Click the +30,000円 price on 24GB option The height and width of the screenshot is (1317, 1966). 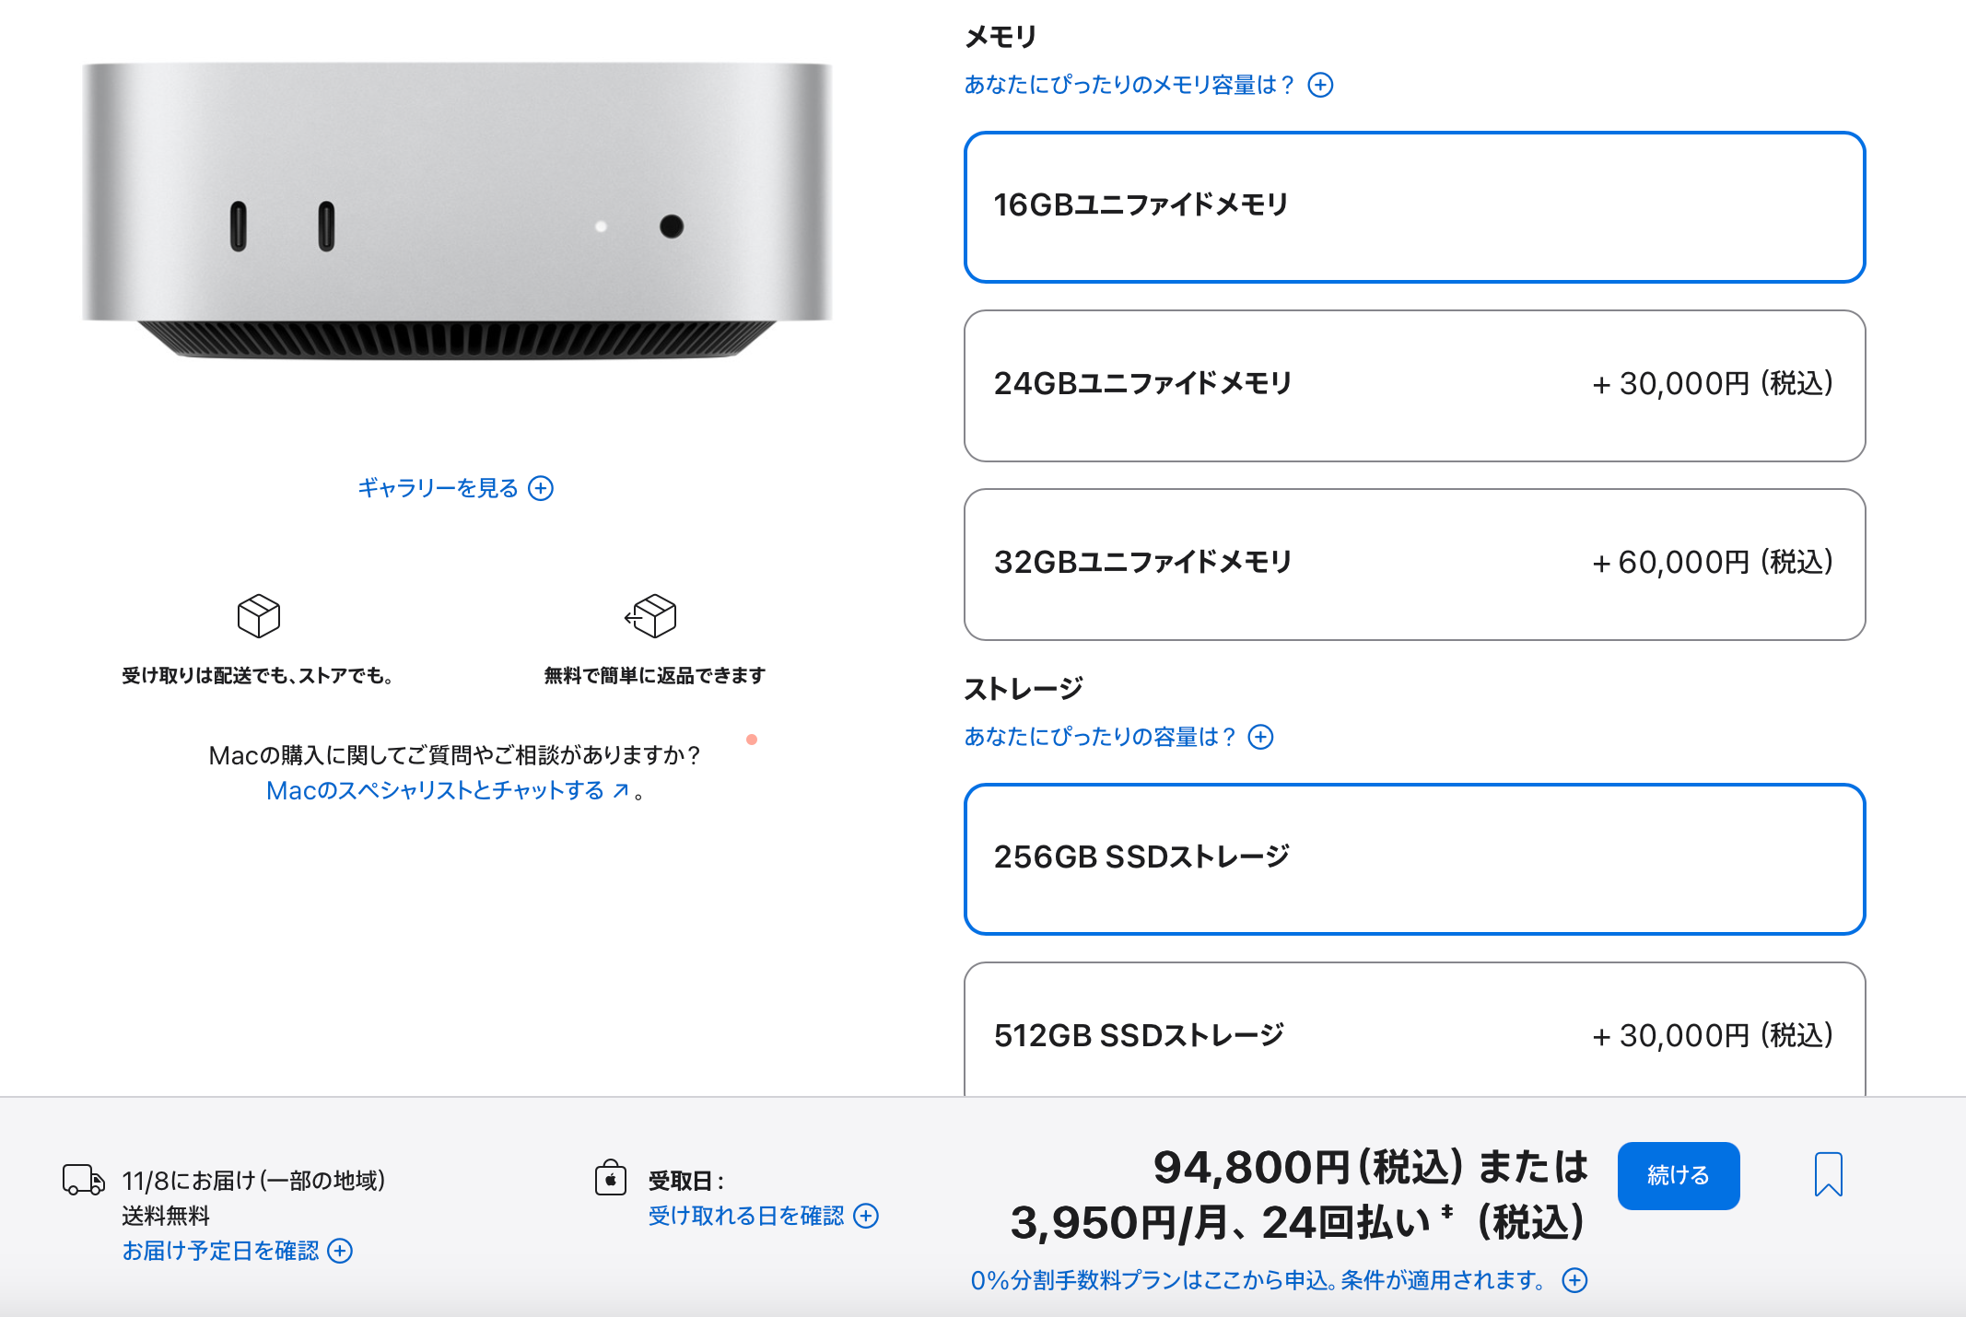1713,383
